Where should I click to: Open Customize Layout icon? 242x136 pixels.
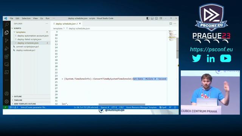click(x=161, y=18)
